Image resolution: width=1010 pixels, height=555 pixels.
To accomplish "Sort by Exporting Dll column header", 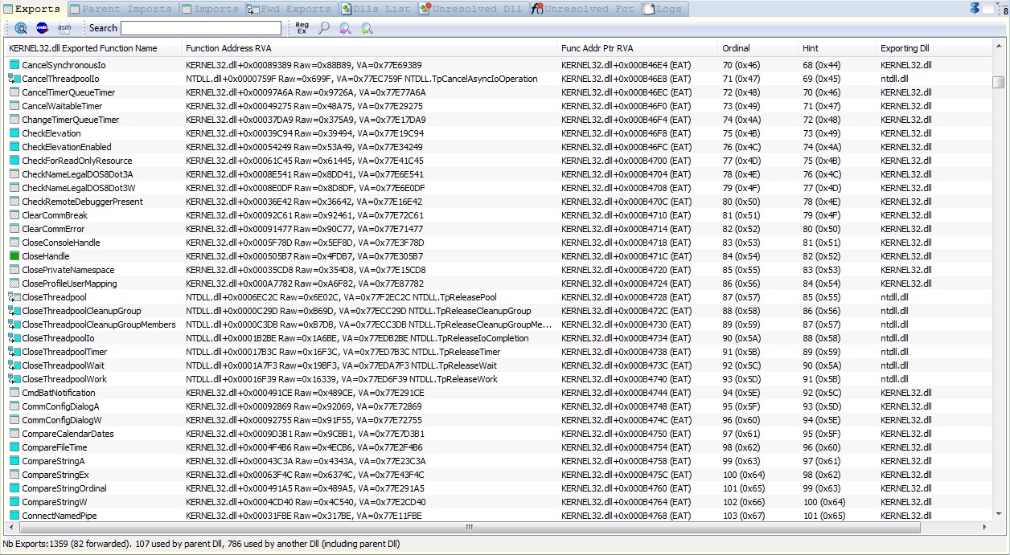I will [933, 48].
